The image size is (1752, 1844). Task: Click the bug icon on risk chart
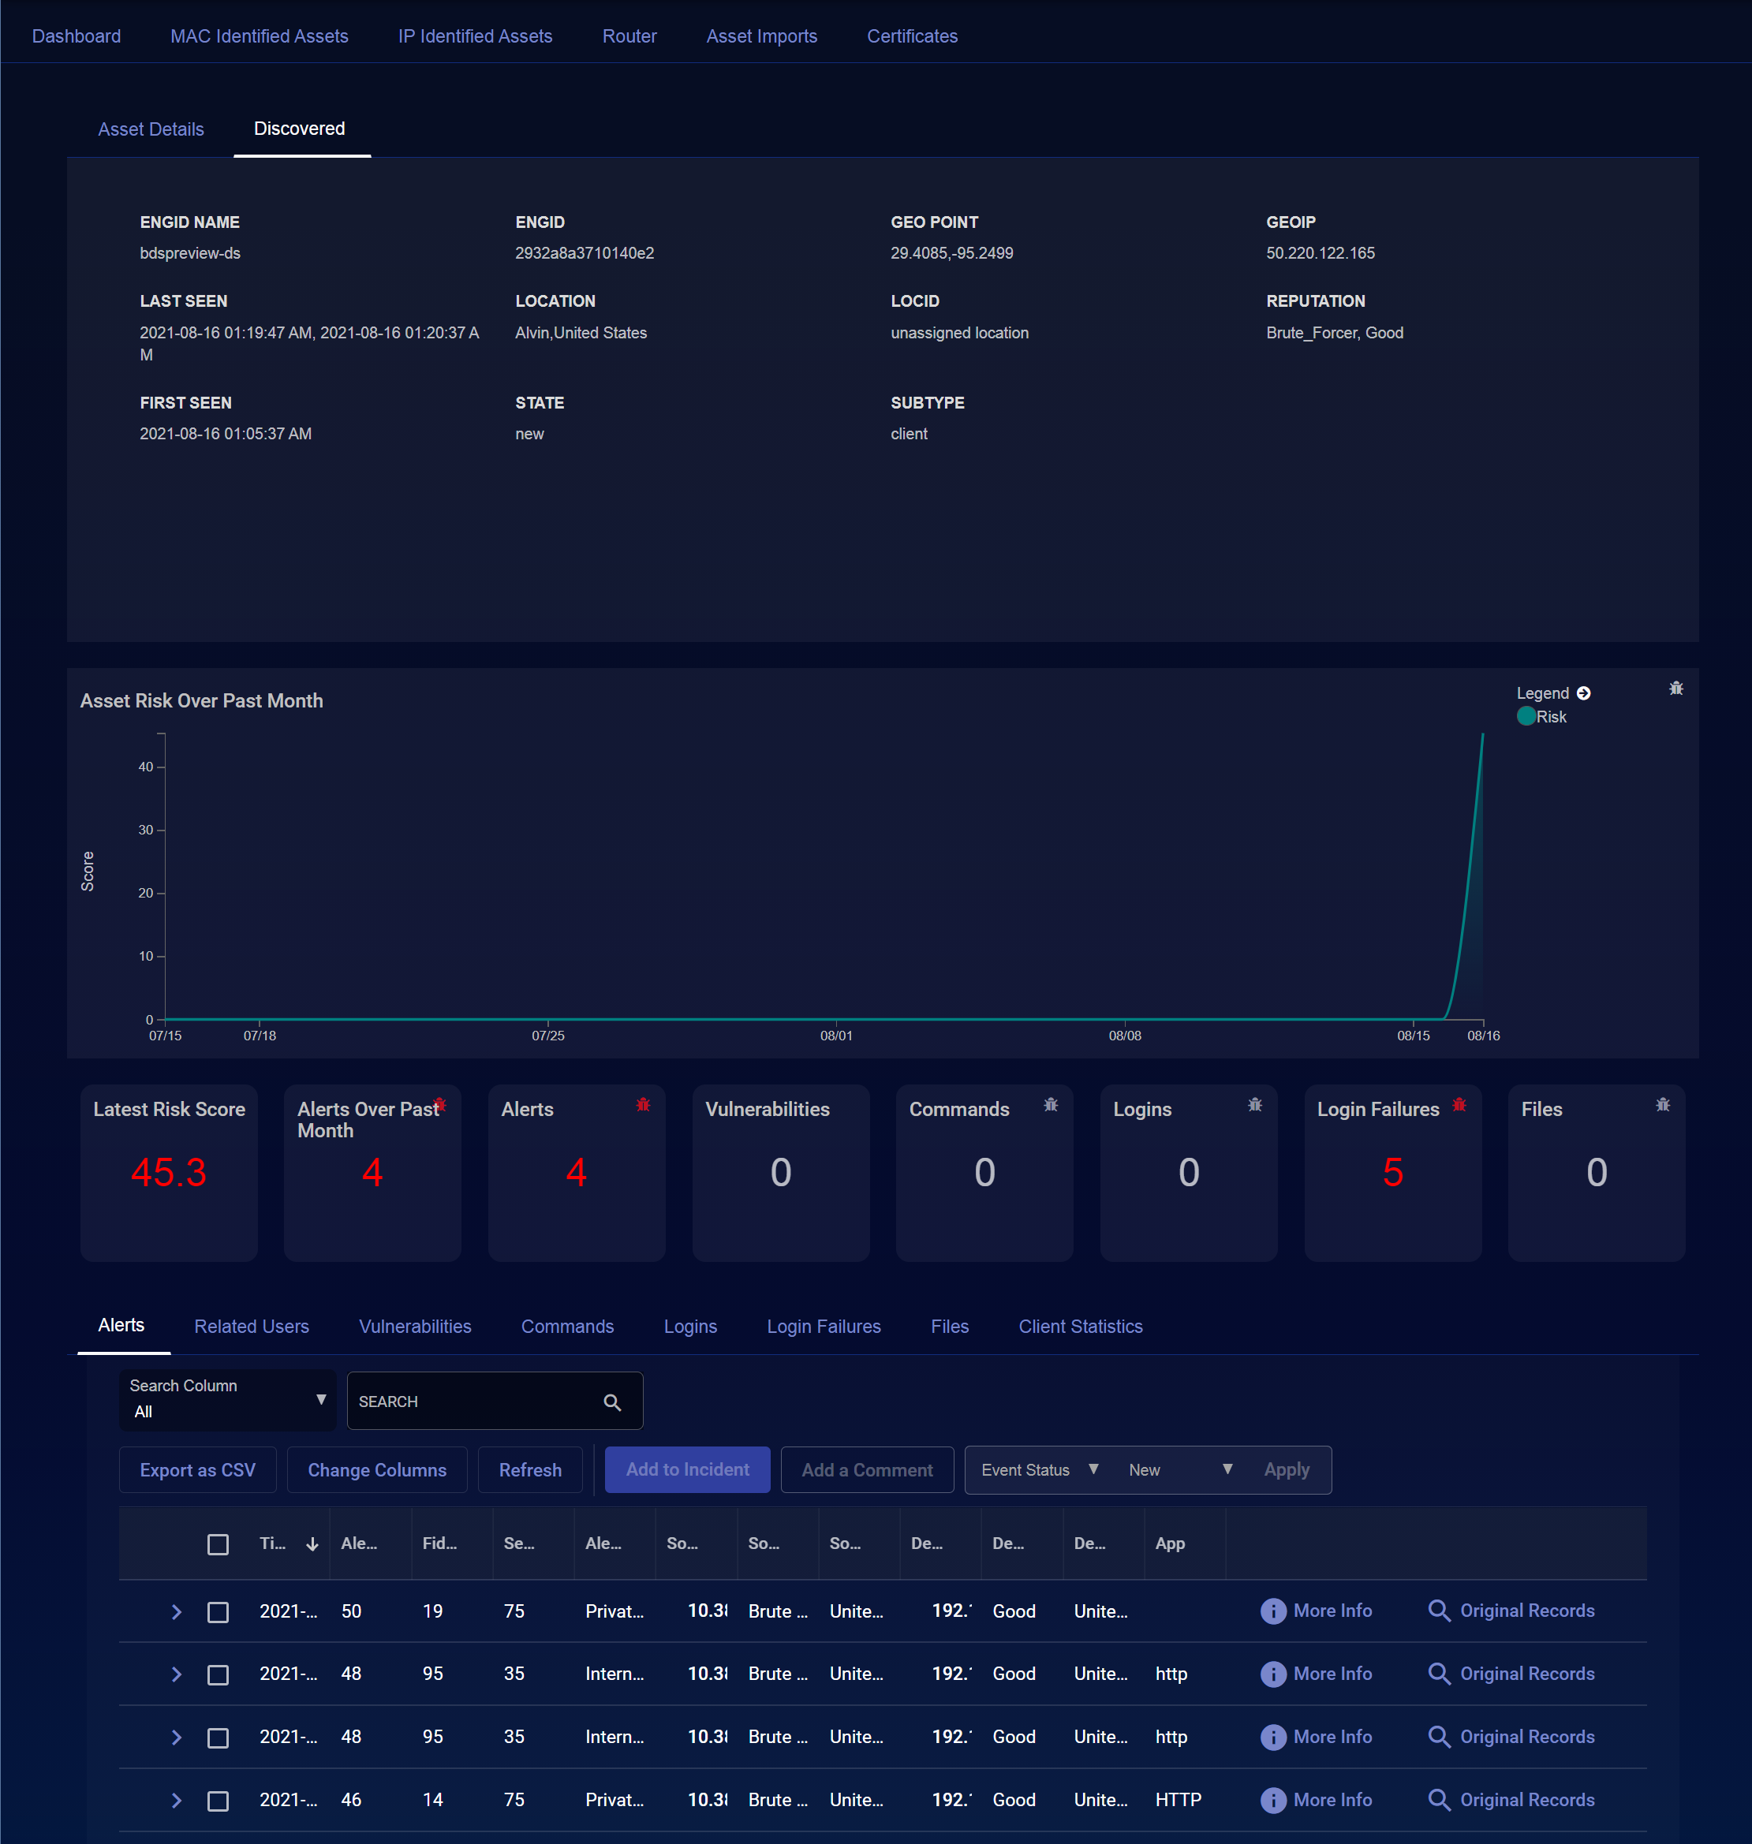1675,688
